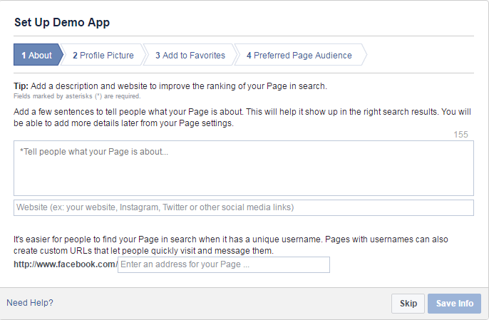Open the Add to Favorites step

click(190, 55)
